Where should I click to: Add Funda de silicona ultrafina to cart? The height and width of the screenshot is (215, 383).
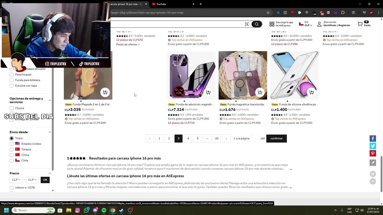tap(311, 92)
